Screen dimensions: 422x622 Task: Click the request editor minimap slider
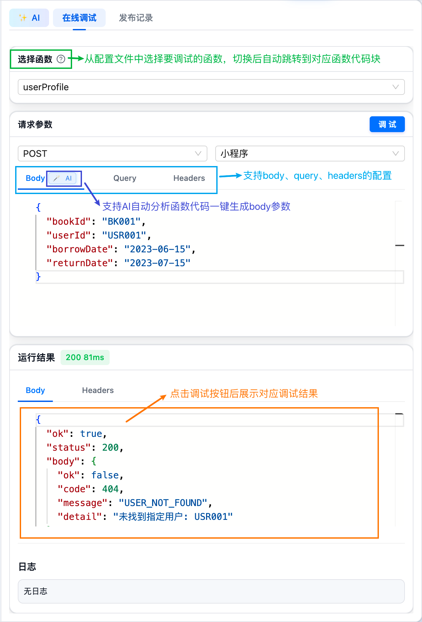coord(399,245)
